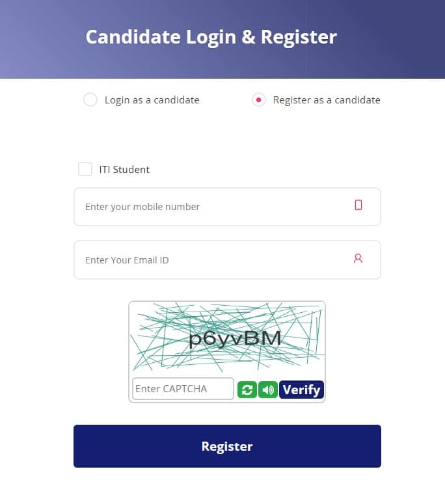The width and height of the screenshot is (445, 480).
Task: Tick the ITI Student checkbox
Action: click(85, 169)
